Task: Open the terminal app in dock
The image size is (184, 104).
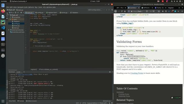Action: pyautogui.click(x=3, y=44)
